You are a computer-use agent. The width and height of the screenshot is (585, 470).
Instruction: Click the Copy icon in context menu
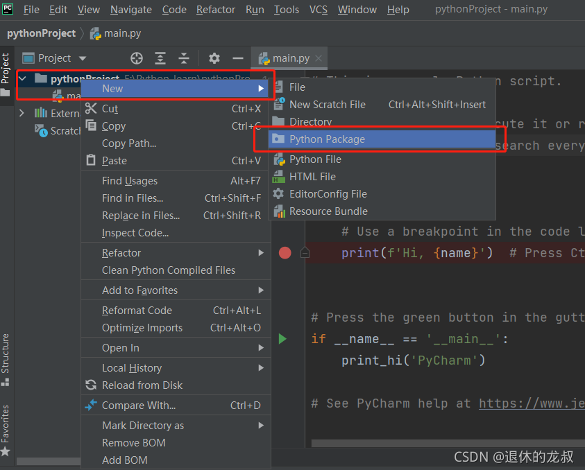[91, 125]
